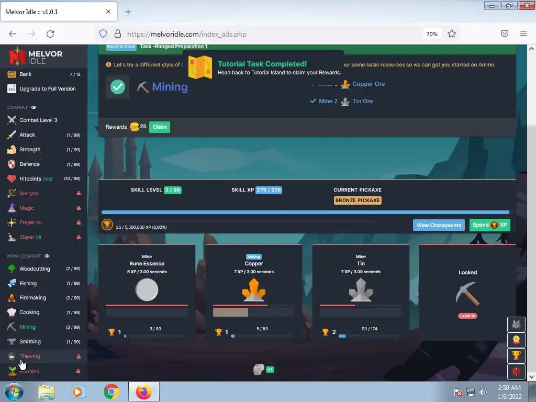Open Hitpoints skill in sidebar
Viewport: 536px width, 402px height.
point(44,179)
